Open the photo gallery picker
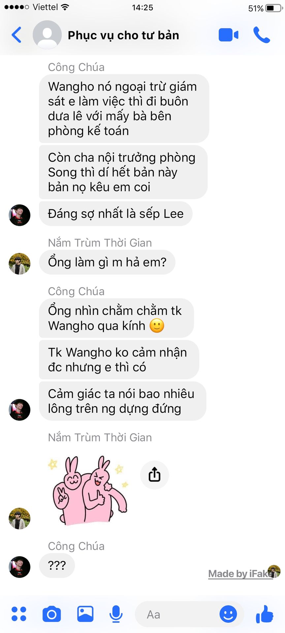 (85, 614)
